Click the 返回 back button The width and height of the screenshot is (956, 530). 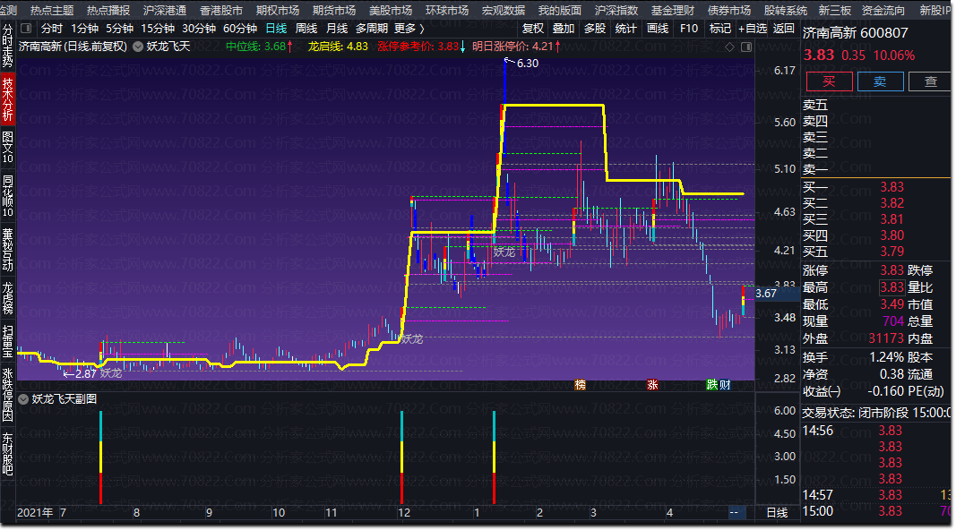pyautogui.click(x=783, y=29)
